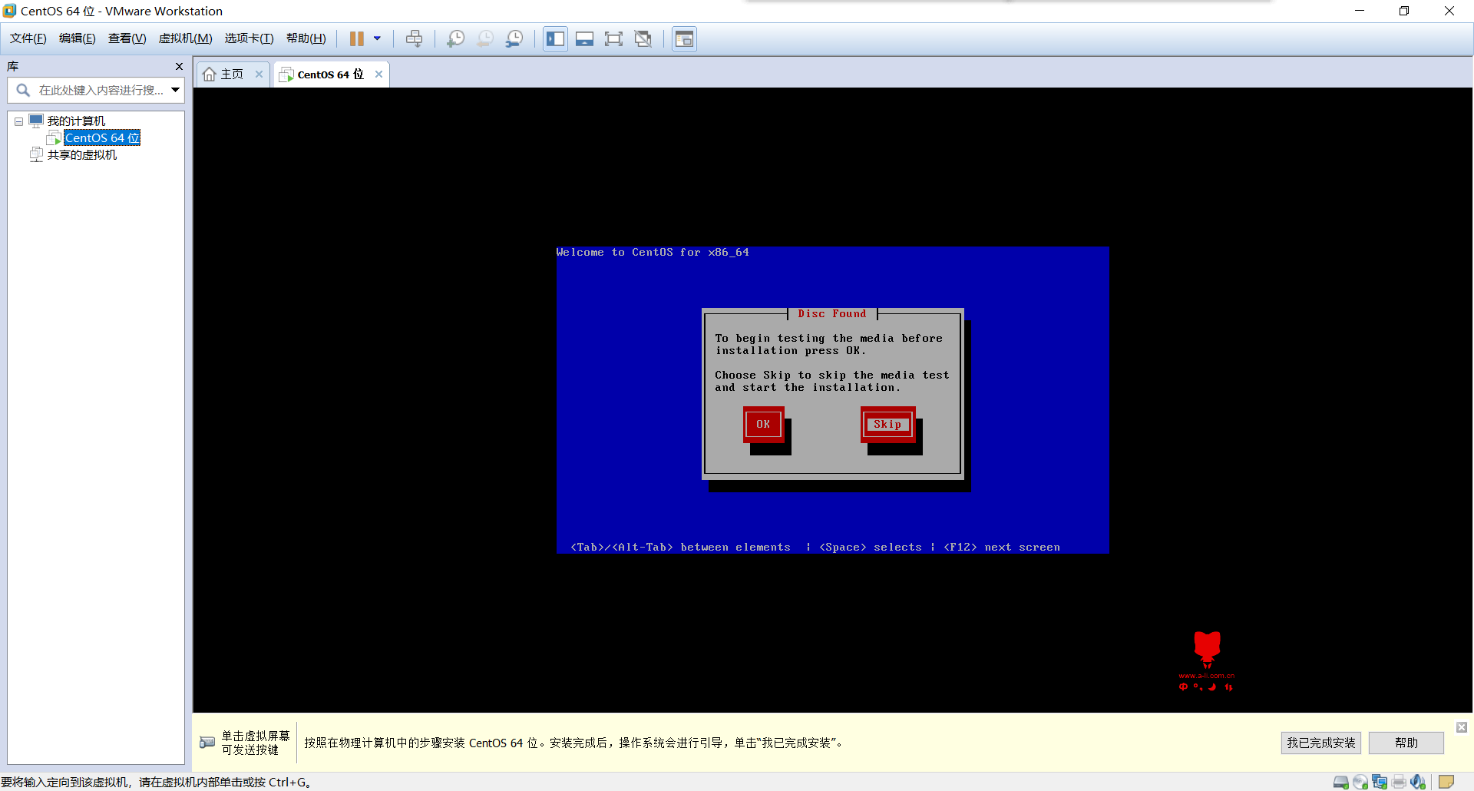Click Skip to skip the media test
Viewport: 1474px width, 791px height.
(887, 425)
